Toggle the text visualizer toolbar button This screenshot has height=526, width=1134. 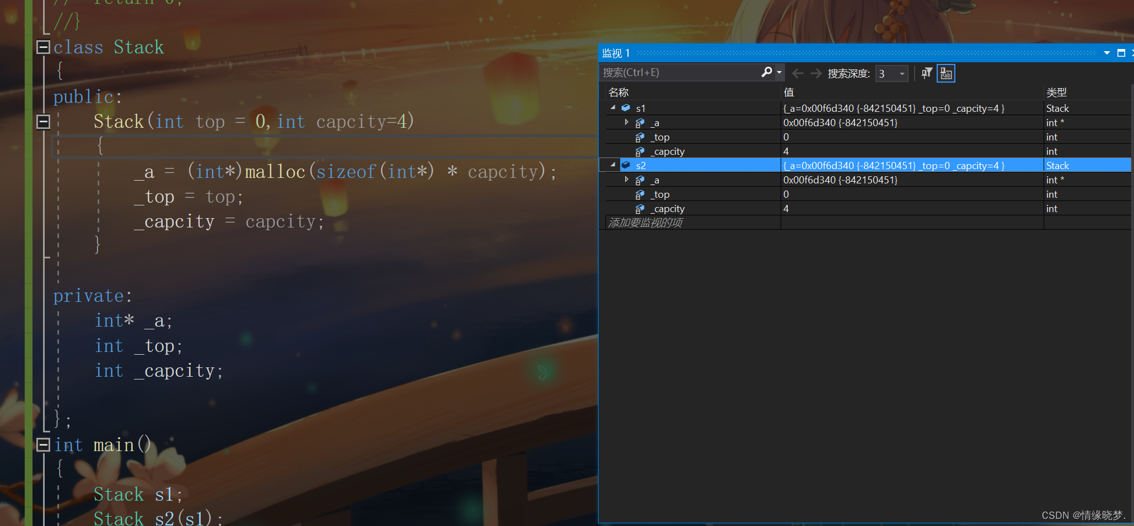click(x=946, y=73)
